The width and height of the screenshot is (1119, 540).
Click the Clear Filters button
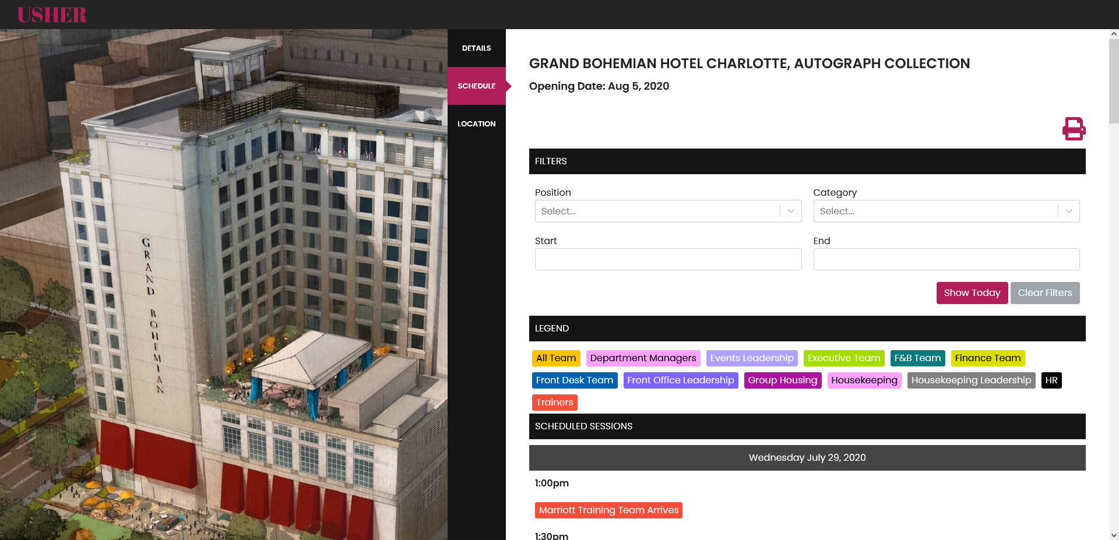click(x=1045, y=293)
